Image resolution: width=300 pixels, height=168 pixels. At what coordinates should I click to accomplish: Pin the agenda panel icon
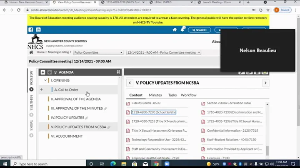(x=118, y=72)
